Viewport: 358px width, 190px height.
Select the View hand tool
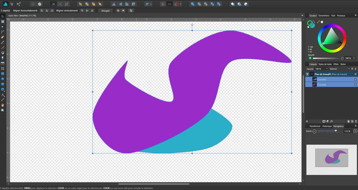3,105
